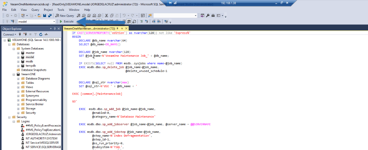The width and height of the screenshot is (368, 150).
Task: Open the File menu
Action: pos(4,10)
